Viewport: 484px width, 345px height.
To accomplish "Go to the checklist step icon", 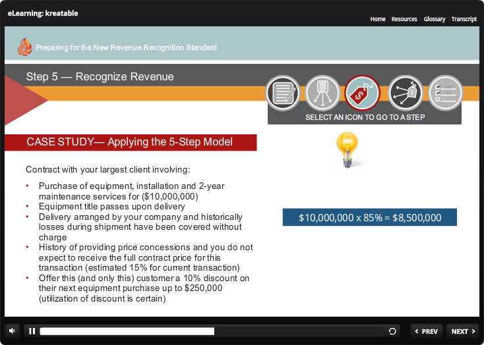I will coord(445,93).
